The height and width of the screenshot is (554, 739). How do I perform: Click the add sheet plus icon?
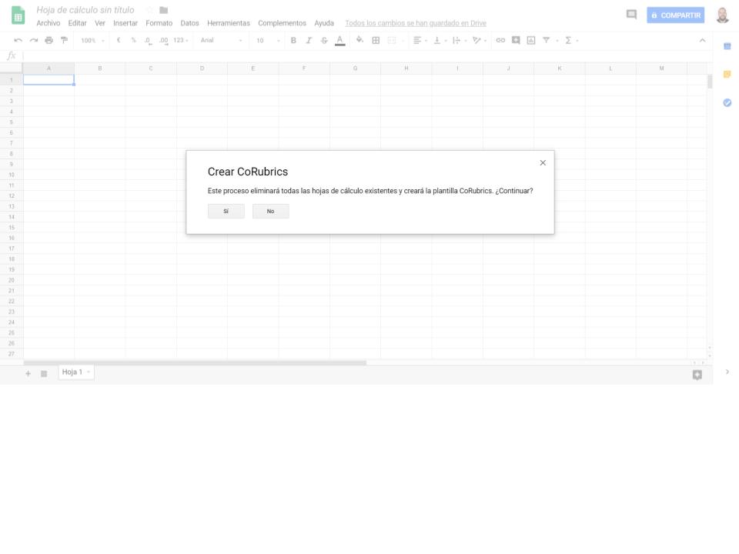click(x=28, y=373)
